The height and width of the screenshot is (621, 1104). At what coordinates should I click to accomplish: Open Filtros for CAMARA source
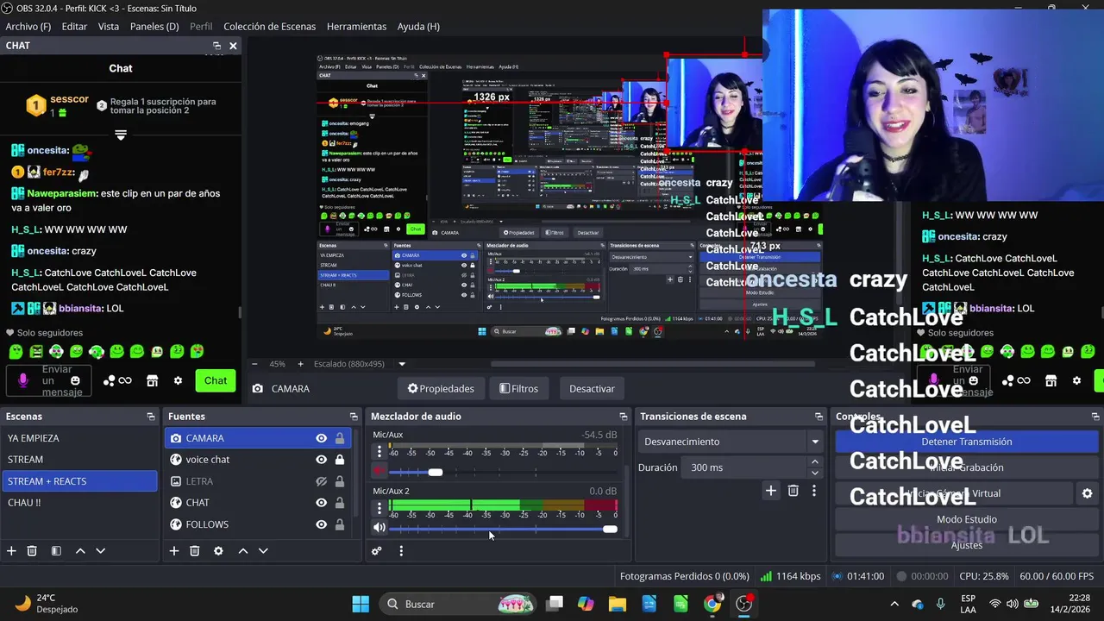click(519, 389)
